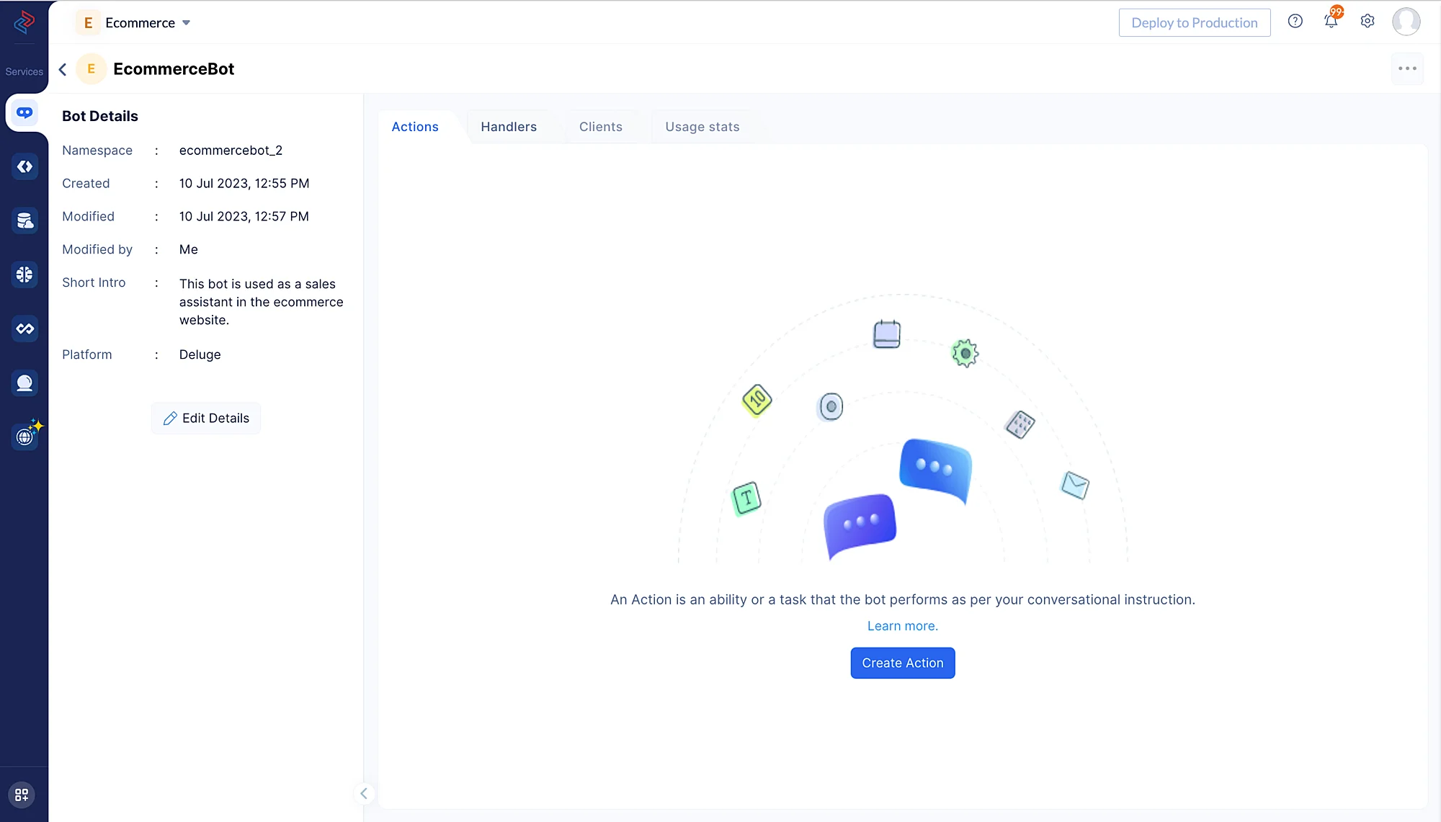Click the Create Action button
The width and height of the screenshot is (1441, 822).
click(x=902, y=663)
